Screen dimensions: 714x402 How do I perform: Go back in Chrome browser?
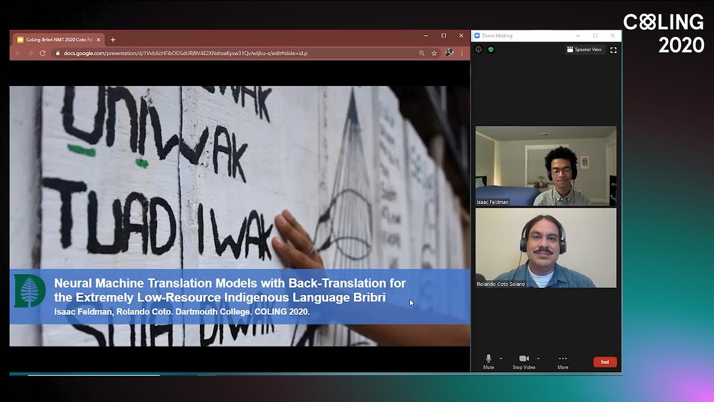[18, 53]
